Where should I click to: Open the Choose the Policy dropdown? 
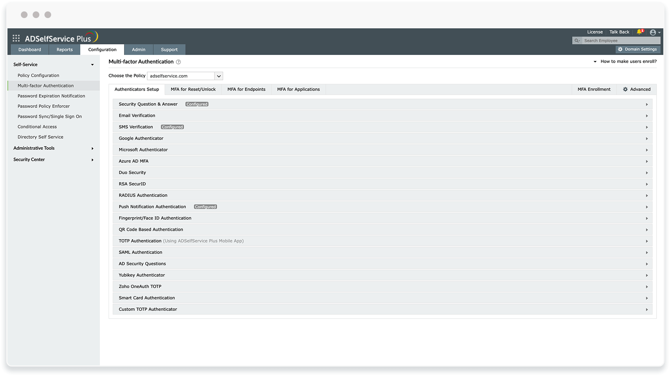tap(185, 76)
